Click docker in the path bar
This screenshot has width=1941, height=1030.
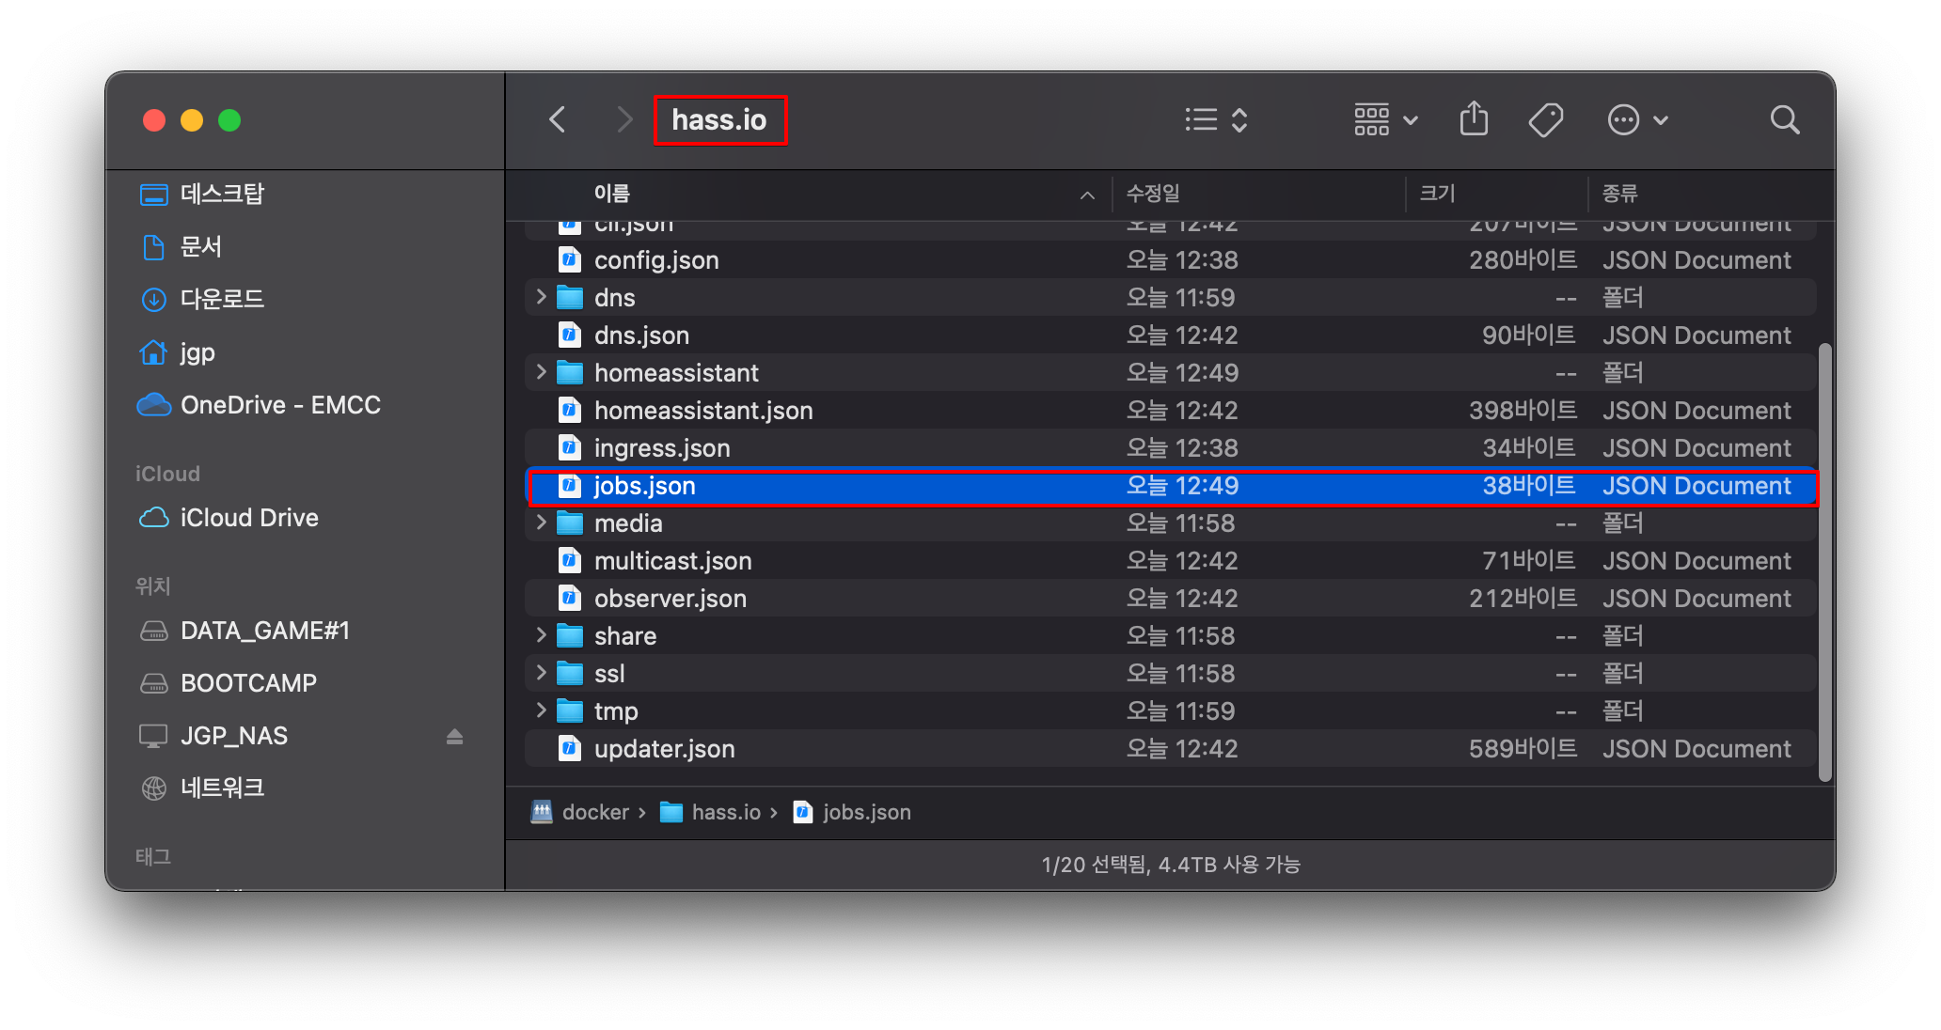pyautogui.click(x=594, y=812)
